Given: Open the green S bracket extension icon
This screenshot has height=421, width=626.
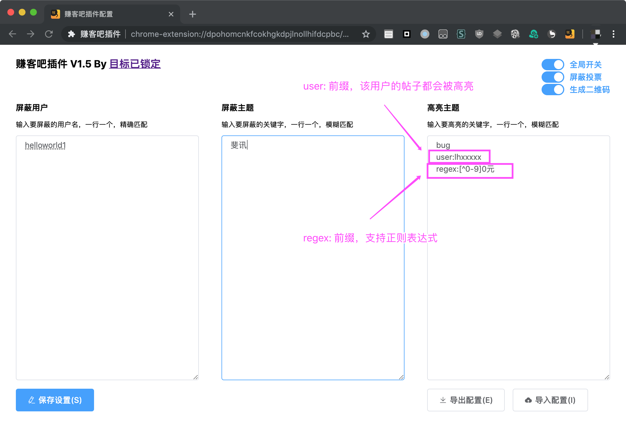Looking at the screenshot, I should pos(461,34).
